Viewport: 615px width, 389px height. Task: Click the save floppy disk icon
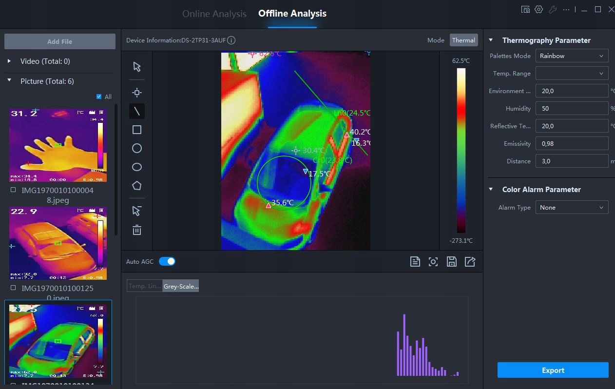(452, 262)
